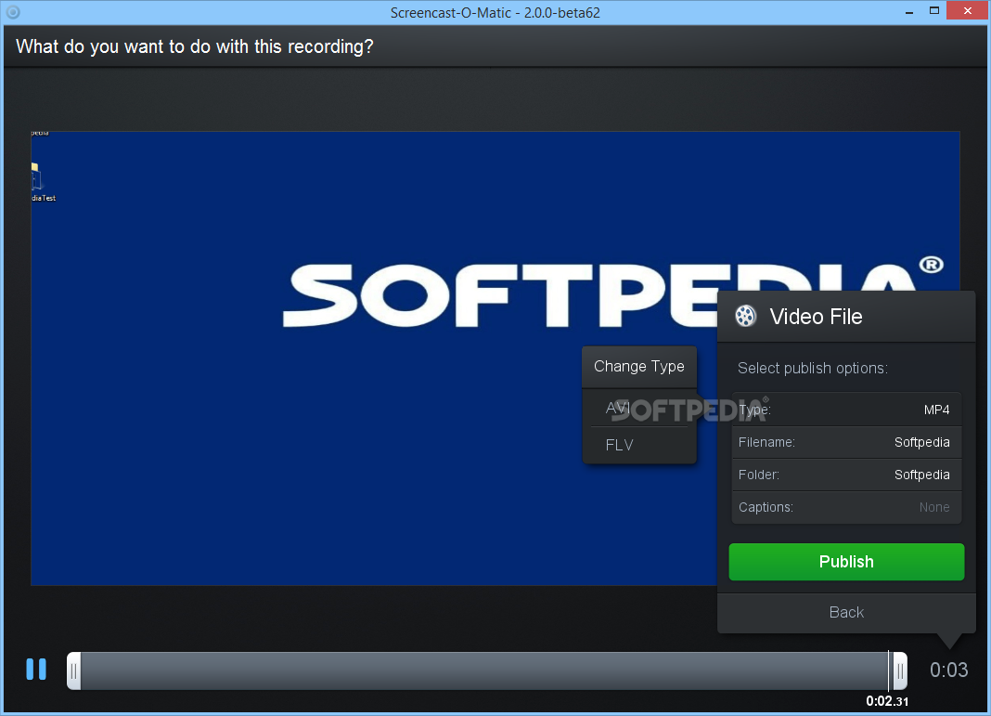Open the Captions None option

(846, 507)
